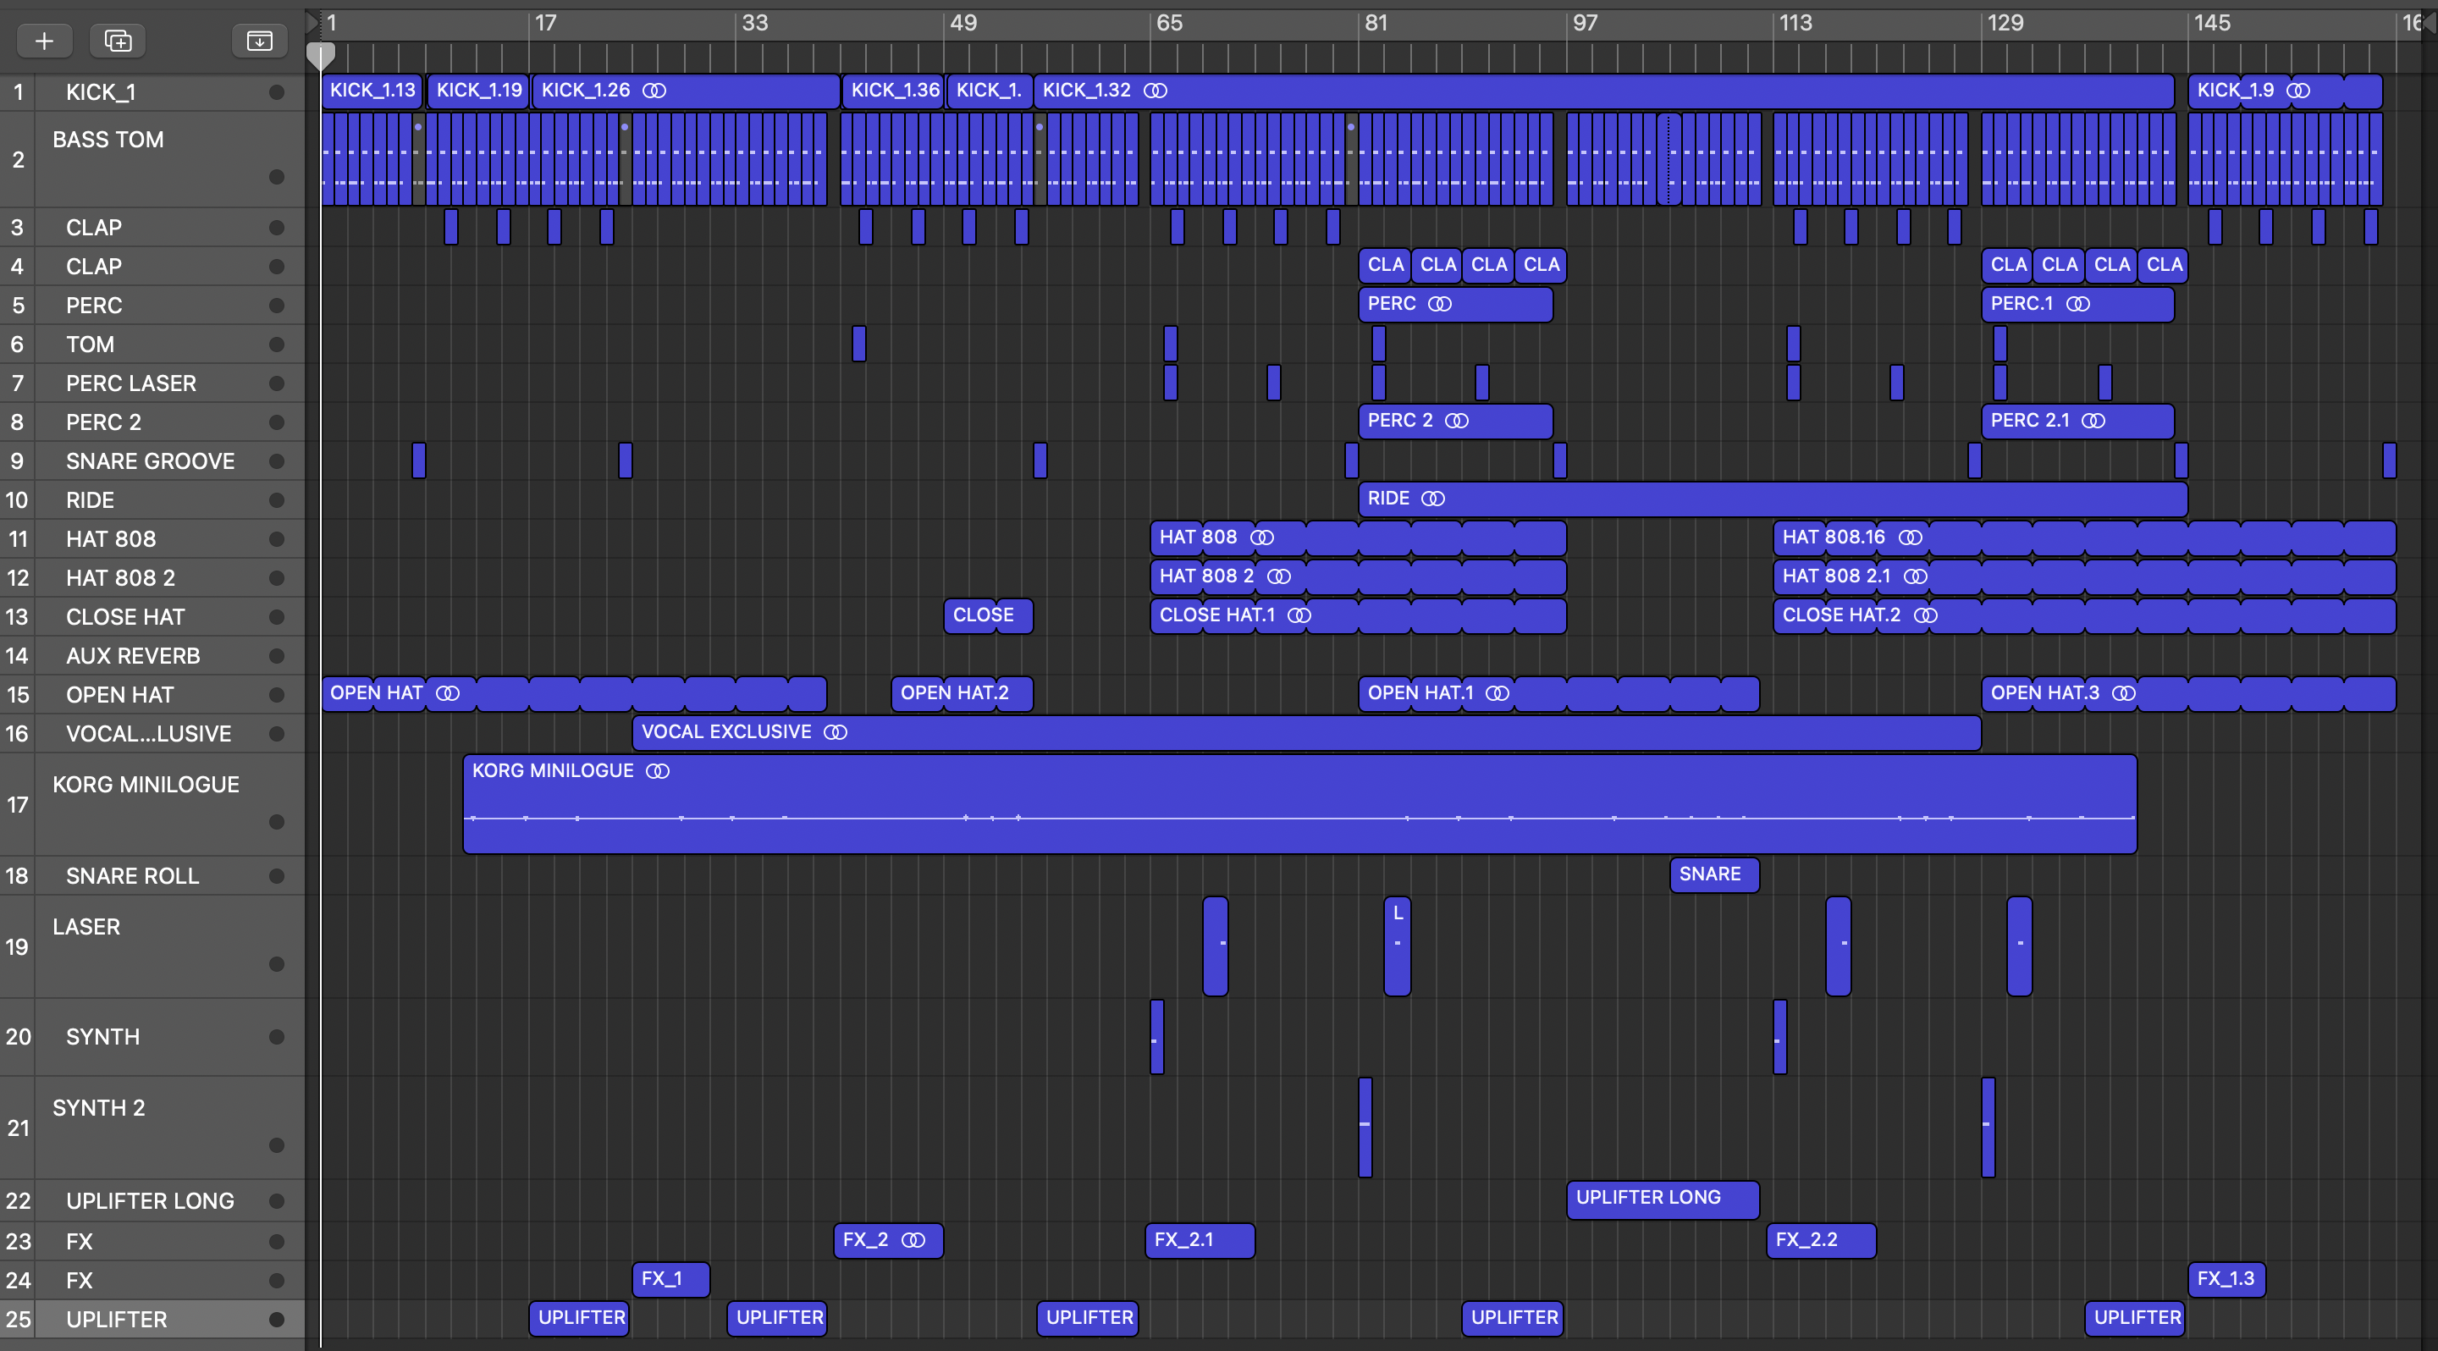Toggle the KICK_1 track enable dot

pyautogui.click(x=276, y=93)
